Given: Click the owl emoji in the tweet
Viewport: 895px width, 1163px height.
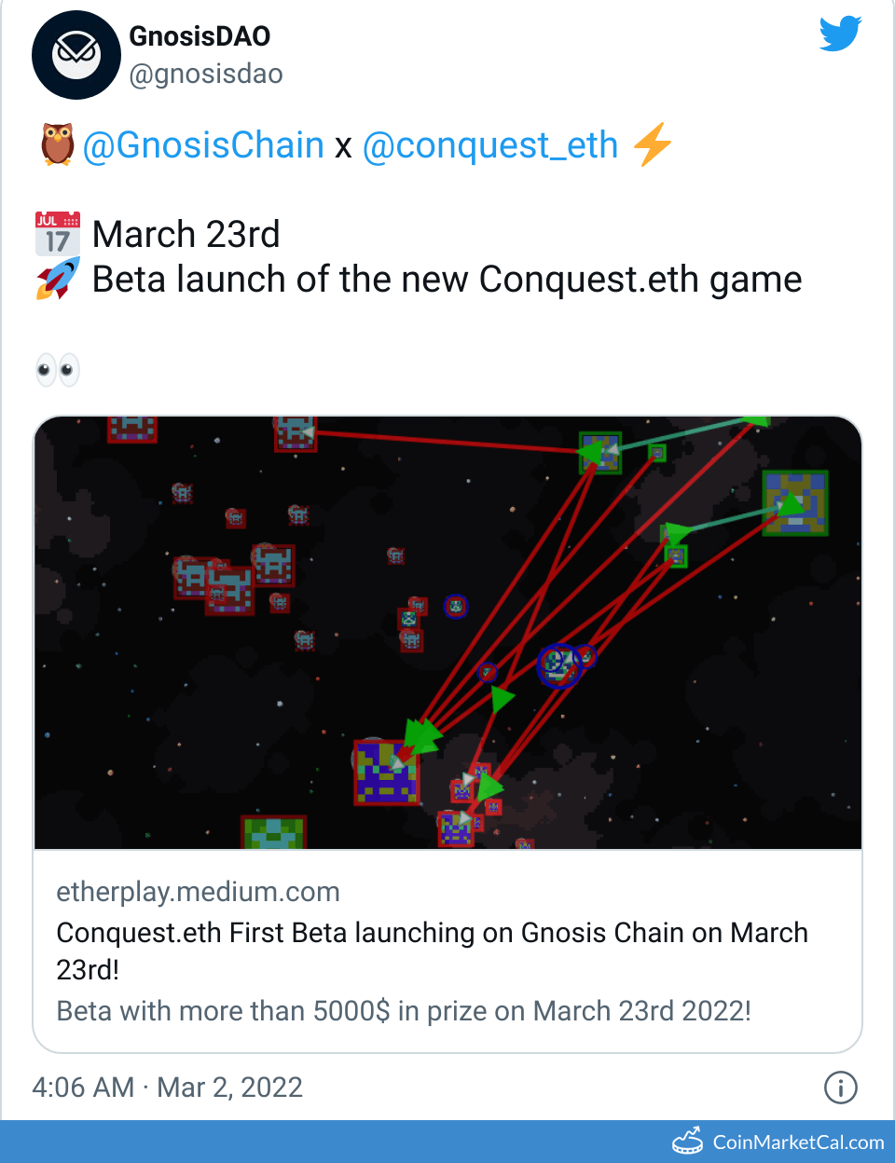Looking at the screenshot, I should [x=58, y=145].
